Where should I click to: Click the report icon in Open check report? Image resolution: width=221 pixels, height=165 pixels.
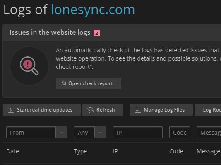63,83
